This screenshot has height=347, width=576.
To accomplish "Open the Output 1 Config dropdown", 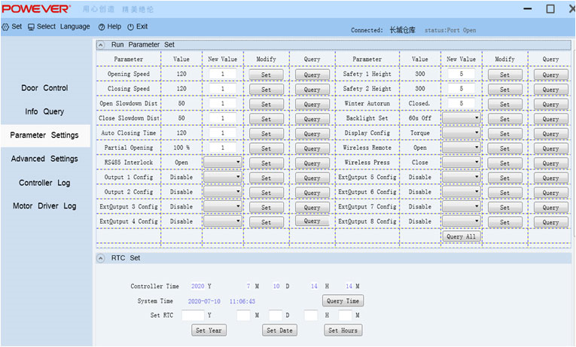I will tap(222, 178).
